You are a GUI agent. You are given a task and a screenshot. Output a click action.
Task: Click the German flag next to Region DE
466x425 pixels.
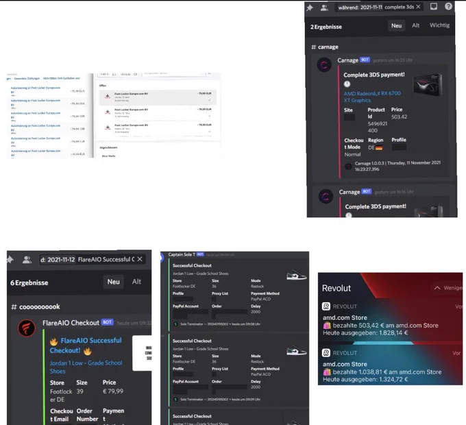point(379,147)
